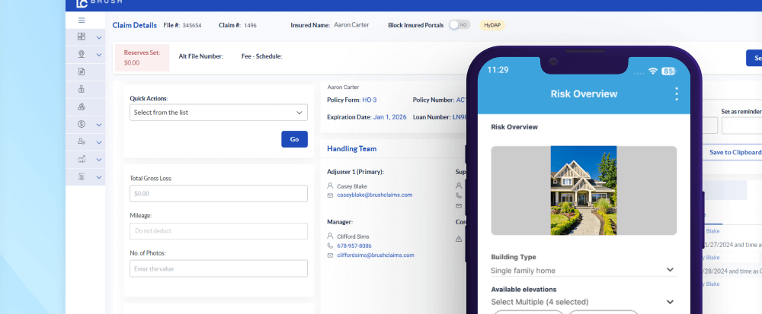Click the house photo on phone screen
Image resolution: width=762 pixels, height=314 pixels.
point(584,190)
